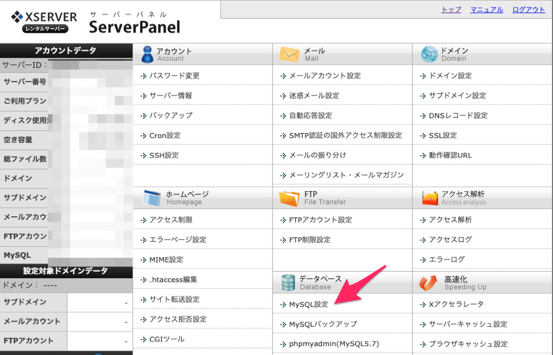Open MIME設定

[x=166, y=260]
